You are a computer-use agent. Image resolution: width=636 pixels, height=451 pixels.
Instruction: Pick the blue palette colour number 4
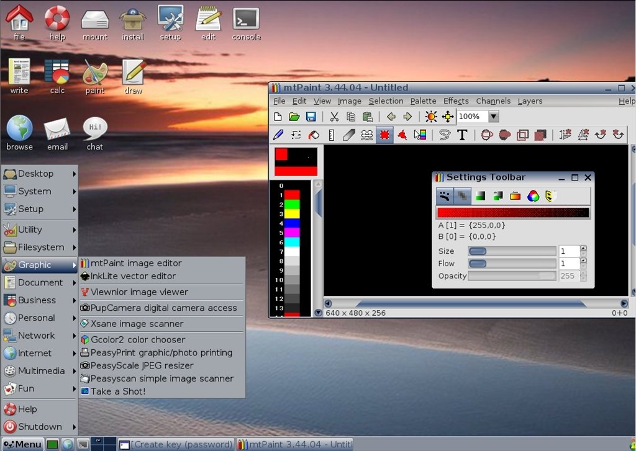pyautogui.click(x=292, y=223)
